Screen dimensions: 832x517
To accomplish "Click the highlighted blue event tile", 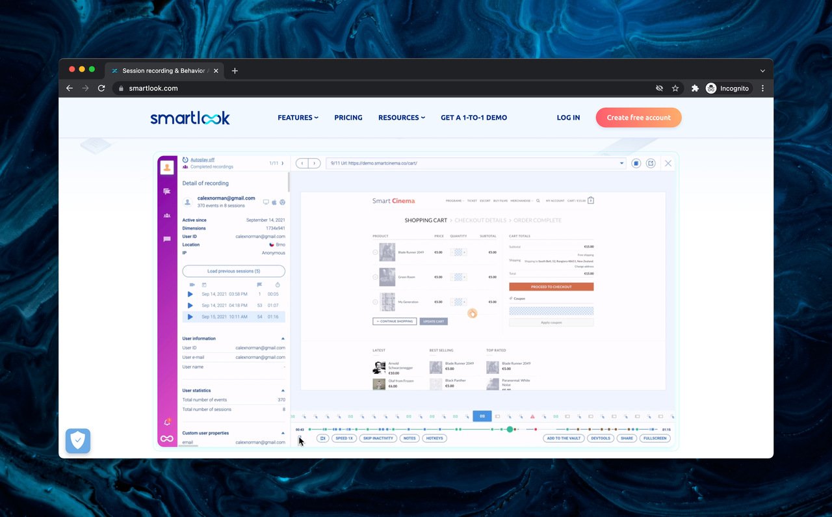I will pos(482,416).
